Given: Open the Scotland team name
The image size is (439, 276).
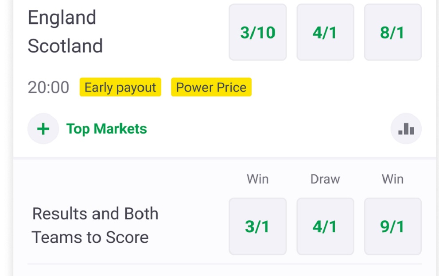Looking at the screenshot, I should 65,46.
